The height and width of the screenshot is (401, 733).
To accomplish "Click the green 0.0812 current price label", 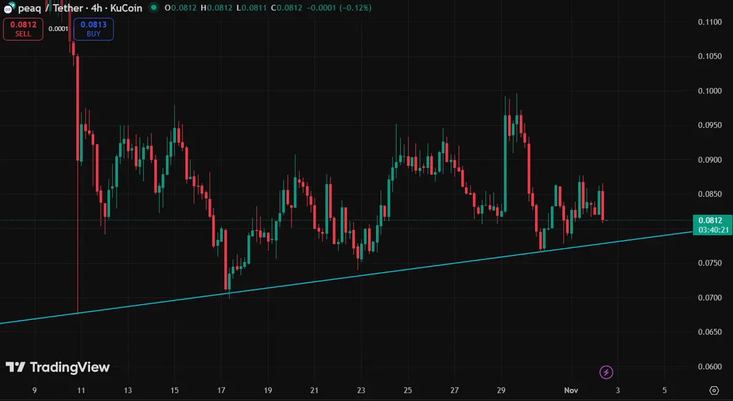I will pyautogui.click(x=712, y=220).
